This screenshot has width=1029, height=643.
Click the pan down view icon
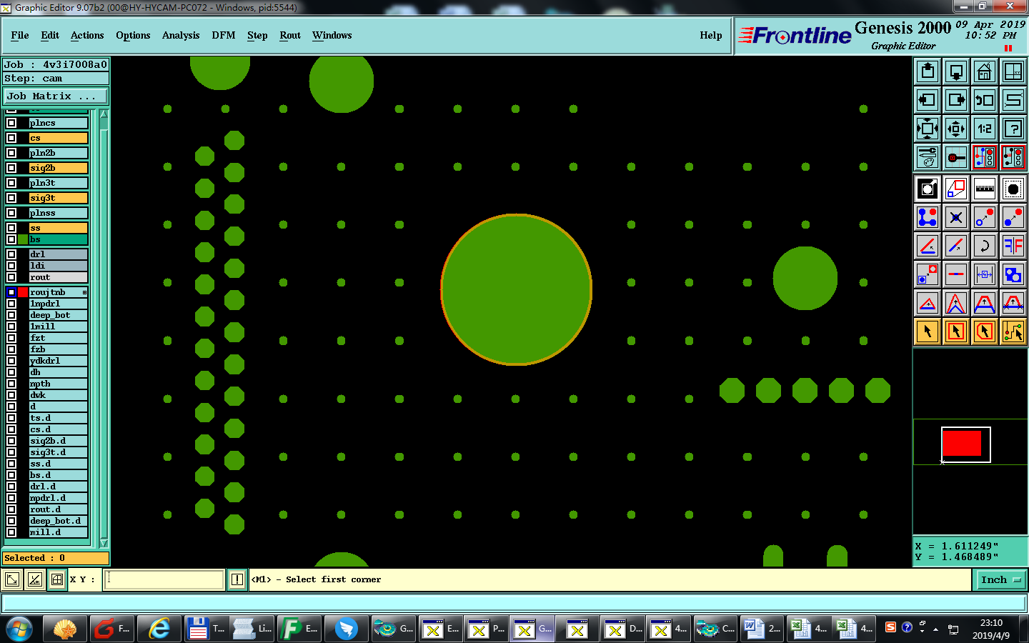(956, 71)
